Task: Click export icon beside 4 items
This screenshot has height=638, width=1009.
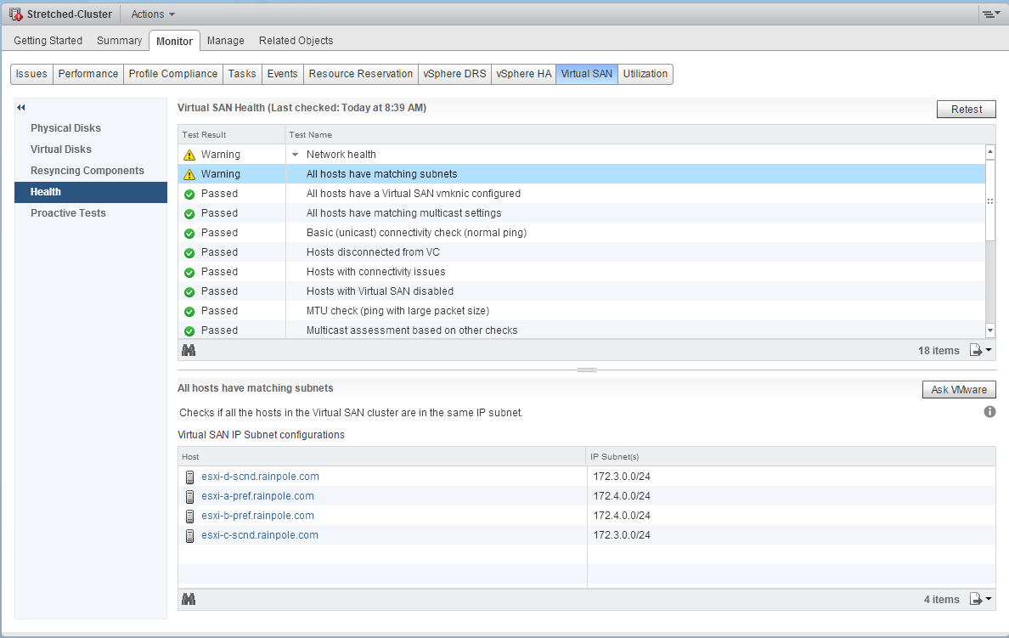Action: pos(980,599)
